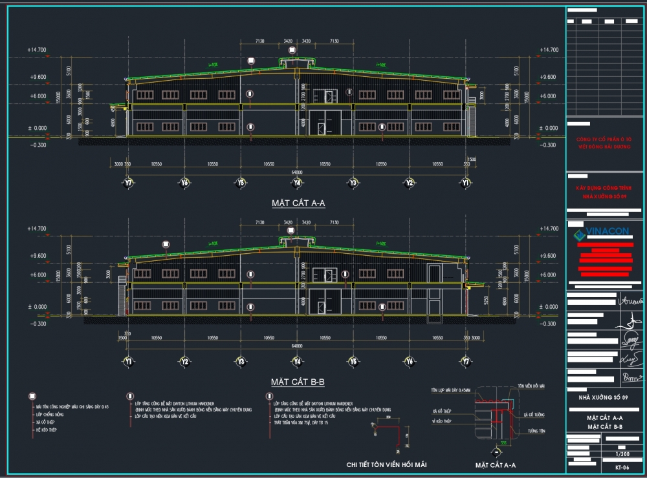Click the Y7 grid bubble in section A-A
647x478 pixels.
click(129, 183)
